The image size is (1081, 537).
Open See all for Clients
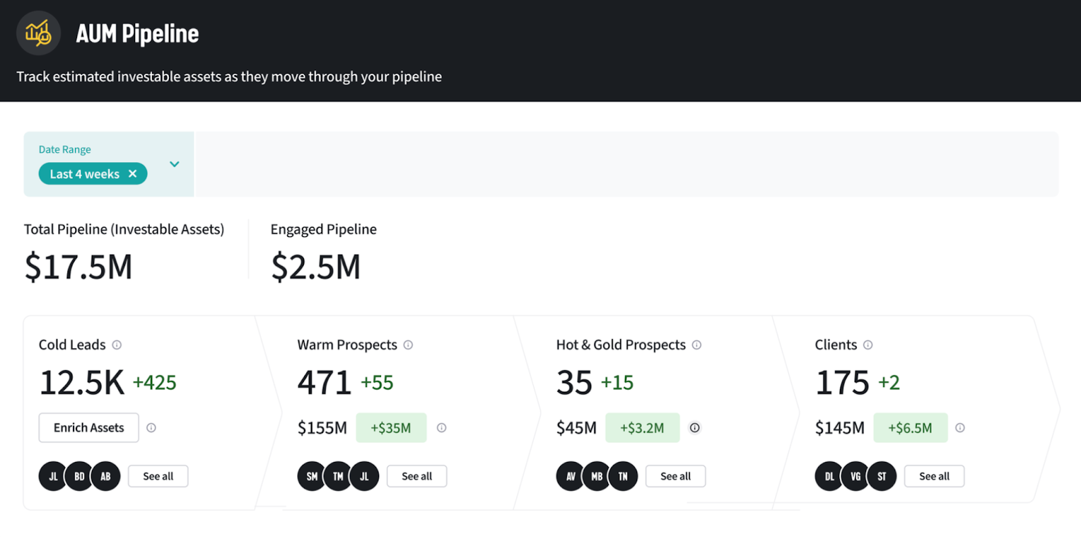click(934, 476)
